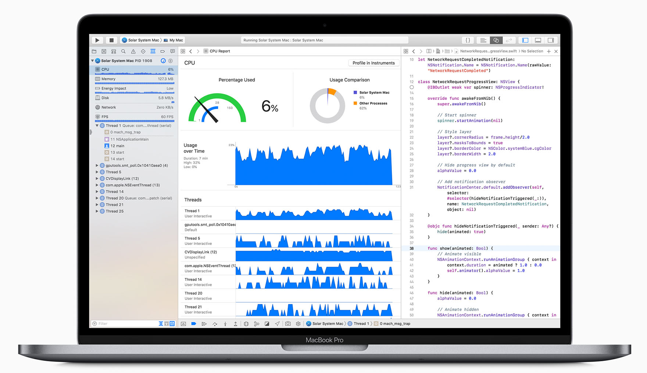The image size is (647, 373).
Task: Click Debug View Hierarchy icon
Action: pyautogui.click(x=246, y=324)
